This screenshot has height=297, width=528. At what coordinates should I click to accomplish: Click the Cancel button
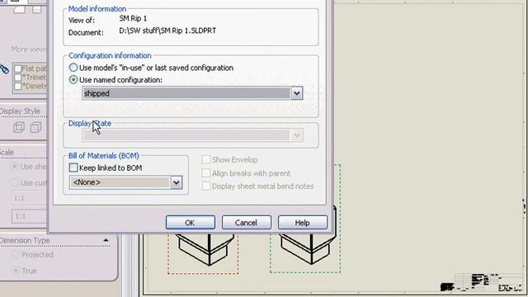(246, 223)
